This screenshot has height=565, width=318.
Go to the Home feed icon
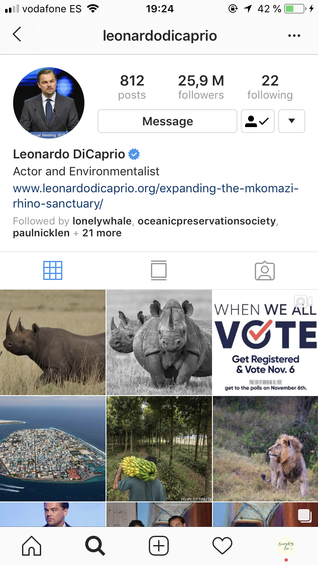(x=32, y=546)
